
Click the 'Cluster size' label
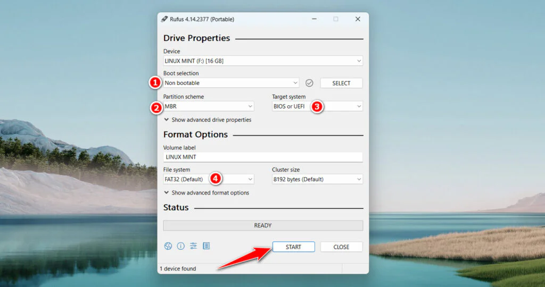(x=286, y=170)
